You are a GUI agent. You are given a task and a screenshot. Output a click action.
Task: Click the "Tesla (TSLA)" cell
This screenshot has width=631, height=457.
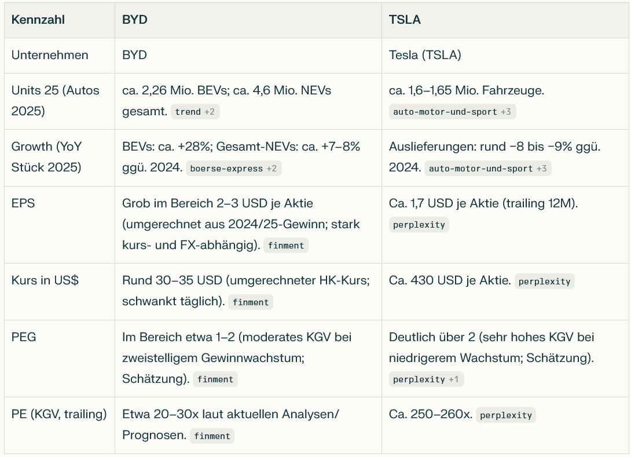pyautogui.click(x=425, y=55)
